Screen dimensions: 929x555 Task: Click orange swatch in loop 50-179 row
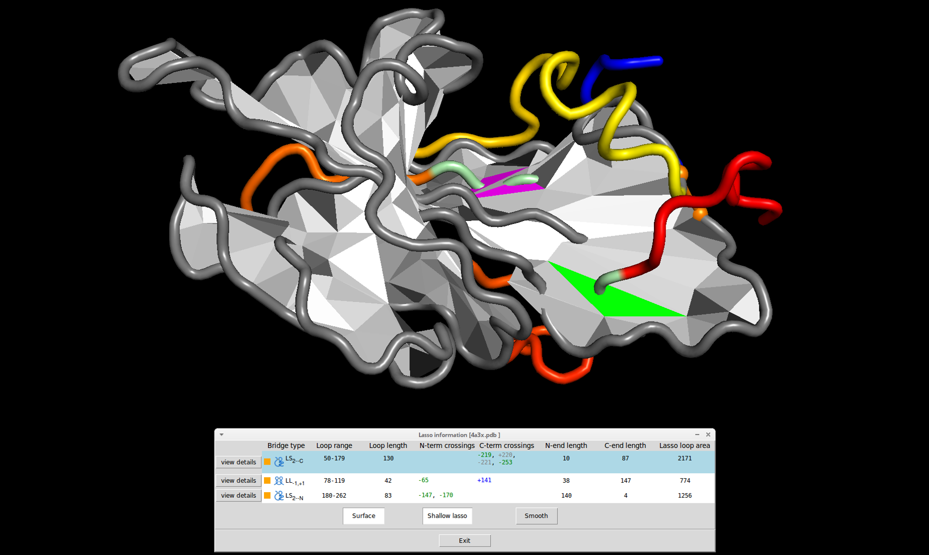coord(268,462)
